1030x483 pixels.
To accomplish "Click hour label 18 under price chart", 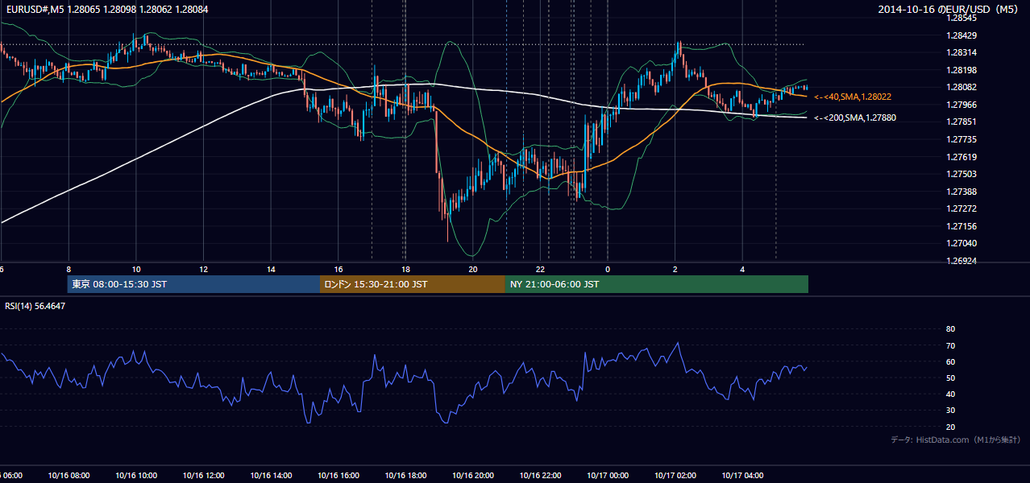I will tap(405, 270).
